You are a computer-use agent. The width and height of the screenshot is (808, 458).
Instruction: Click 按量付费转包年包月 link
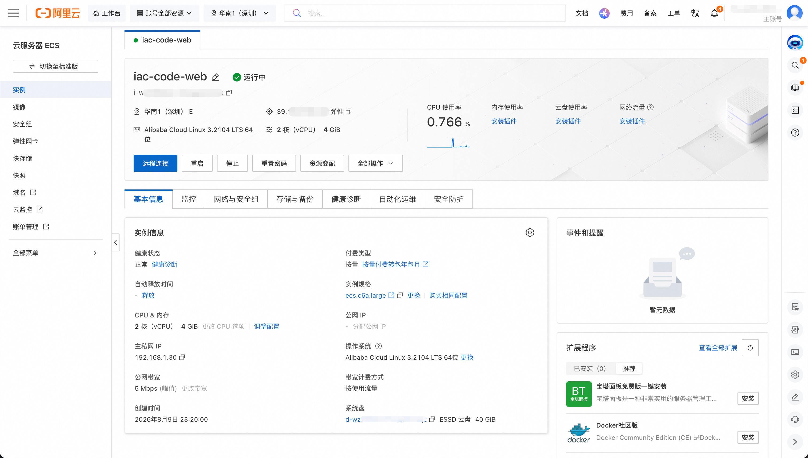click(395, 264)
